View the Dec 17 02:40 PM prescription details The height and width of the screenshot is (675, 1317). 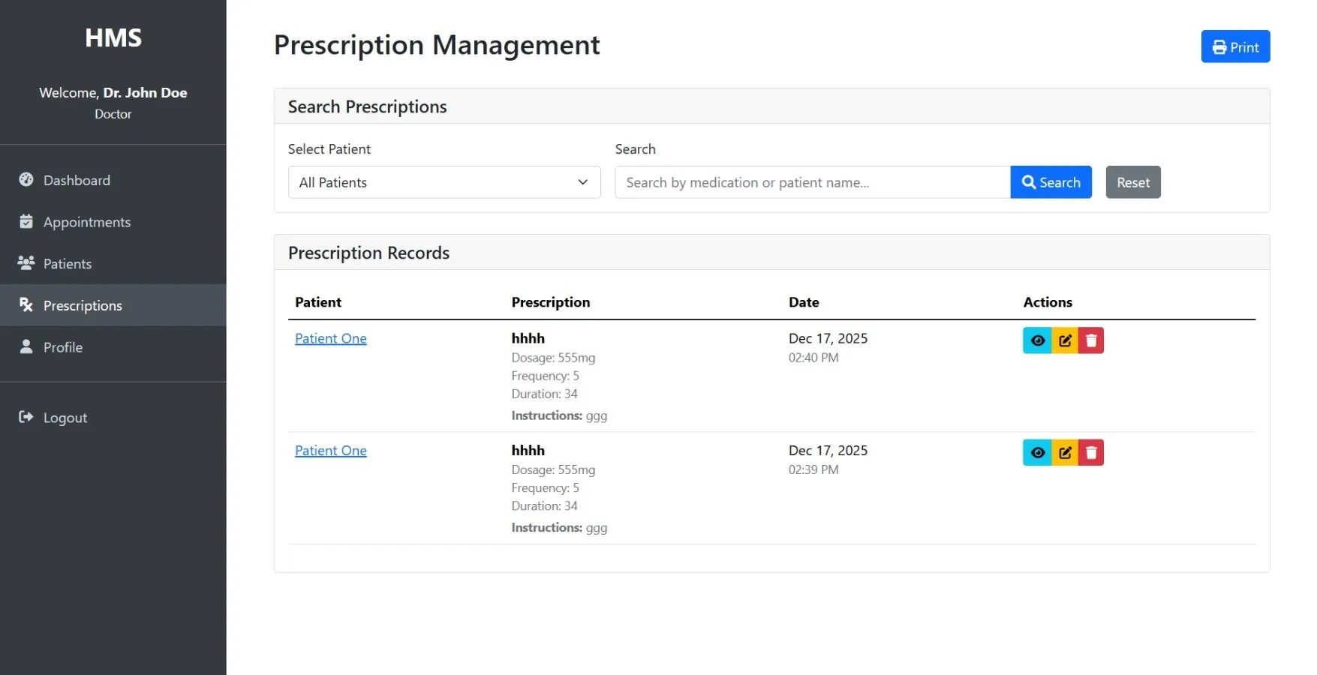coord(1037,340)
